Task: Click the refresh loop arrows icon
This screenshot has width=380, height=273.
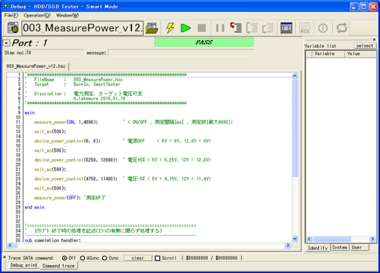Action: coord(342,28)
